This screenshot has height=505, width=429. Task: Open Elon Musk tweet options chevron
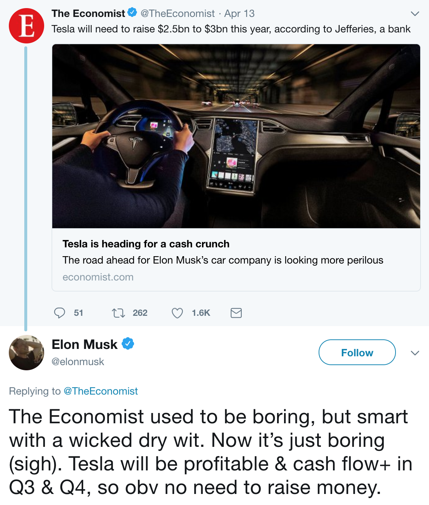point(415,353)
